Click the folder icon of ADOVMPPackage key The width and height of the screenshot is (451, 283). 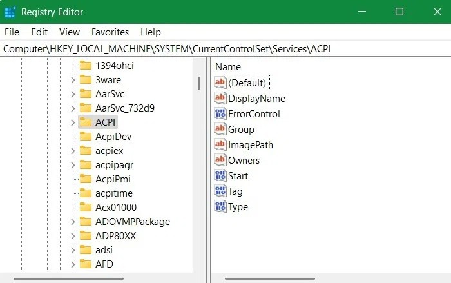click(86, 221)
